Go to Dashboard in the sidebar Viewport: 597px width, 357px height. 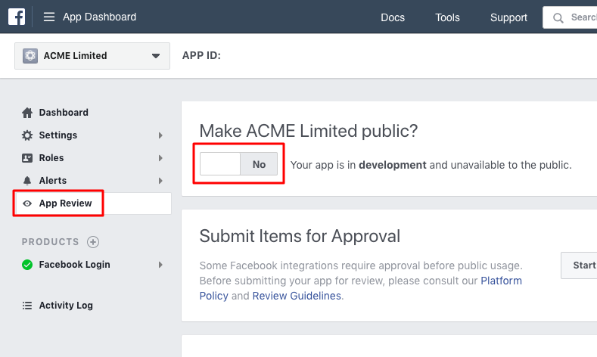[64, 113]
